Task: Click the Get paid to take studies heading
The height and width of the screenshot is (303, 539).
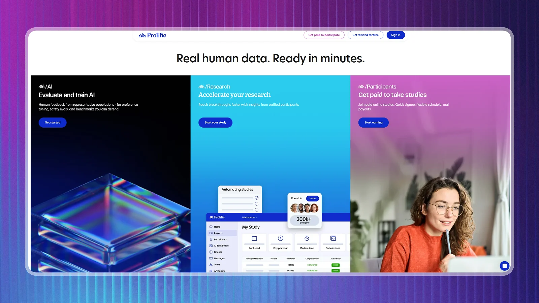Action: click(392, 95)
